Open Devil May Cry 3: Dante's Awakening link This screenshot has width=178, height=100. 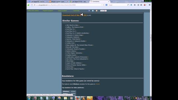pyautogui.click(x=77, y=33)
